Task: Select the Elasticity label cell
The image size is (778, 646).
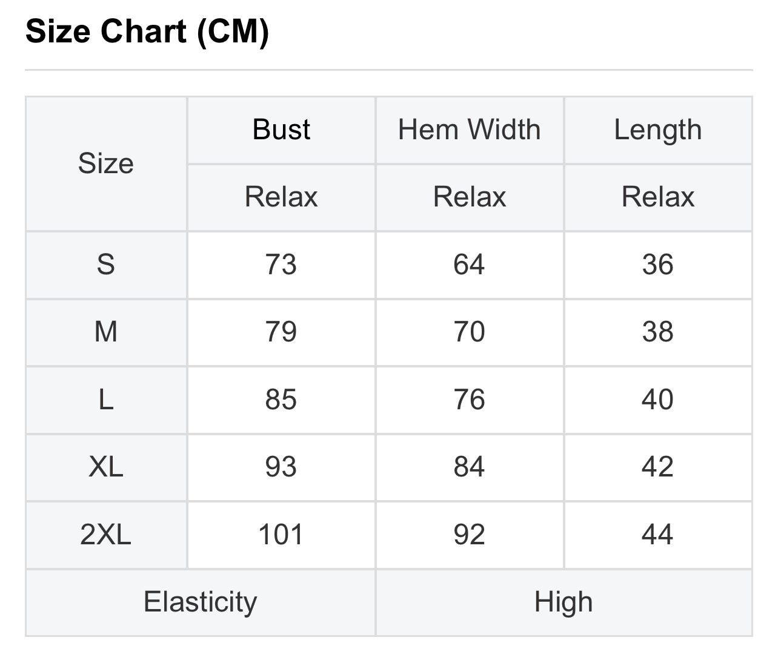Action: tap(201, 602)
